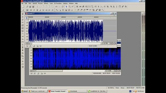Click Go to Start in back sound window

(31, 73)
